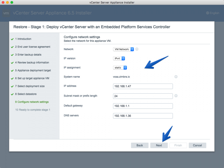Go to step 4 Review backup information
The width and height of the screenshot is (224, 168).
(x=32, y=62)
